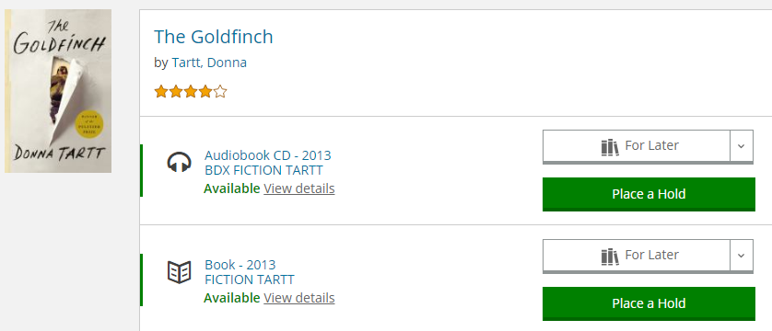Screen dimensions: 772x331
Task: Open The Goldfinch title link
Action: tap(213, 37)
